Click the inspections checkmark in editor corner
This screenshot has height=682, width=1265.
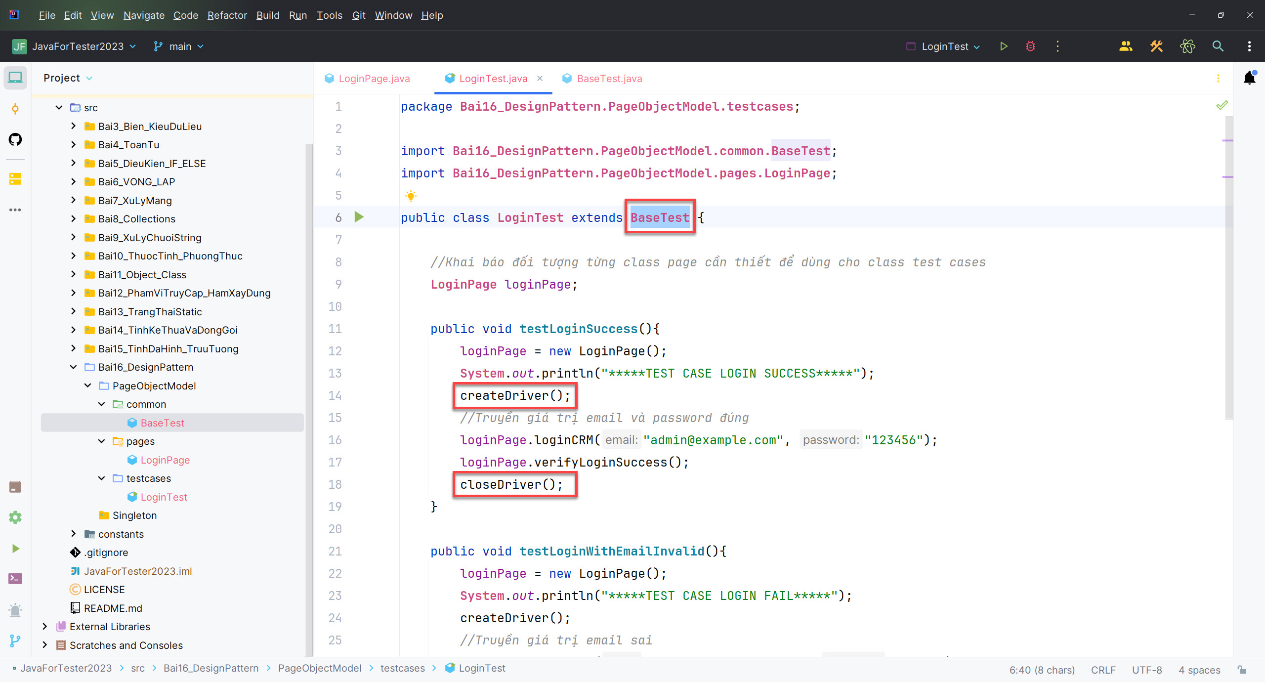coord(1222,105)
